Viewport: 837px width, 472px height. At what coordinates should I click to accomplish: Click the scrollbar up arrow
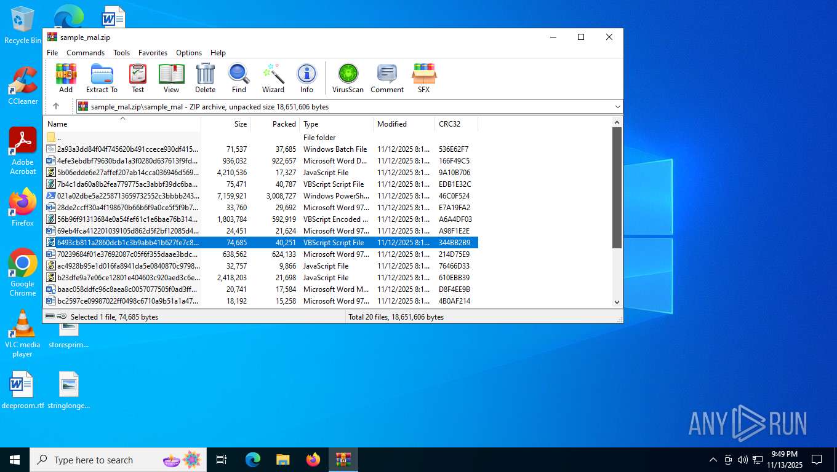coord(617,122)
